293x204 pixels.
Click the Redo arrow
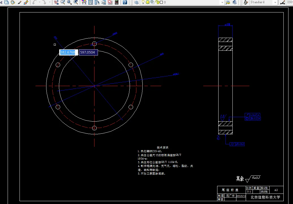44,2
